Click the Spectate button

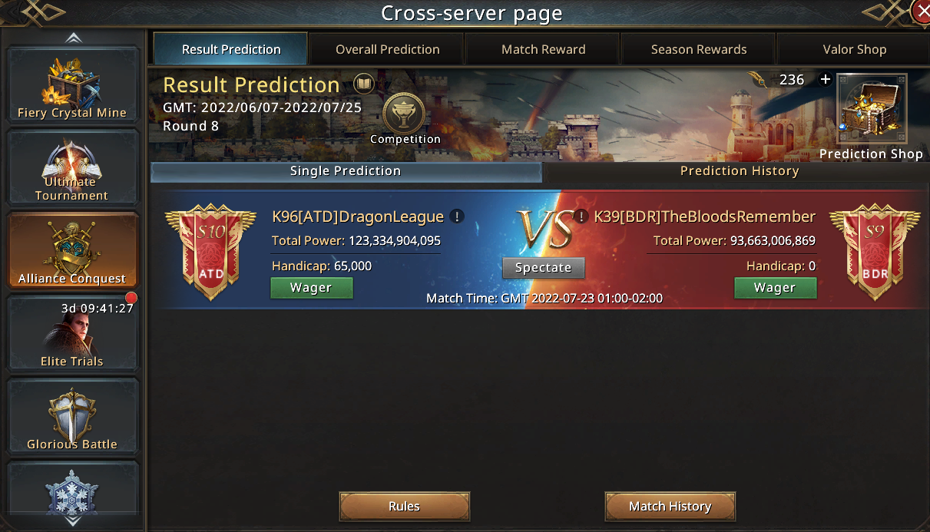[x=544, y=268]
